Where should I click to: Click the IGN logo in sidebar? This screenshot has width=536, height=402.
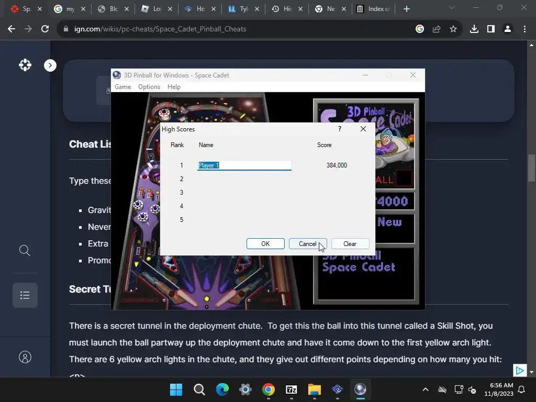pyautogui.click(x=25, y=65)
